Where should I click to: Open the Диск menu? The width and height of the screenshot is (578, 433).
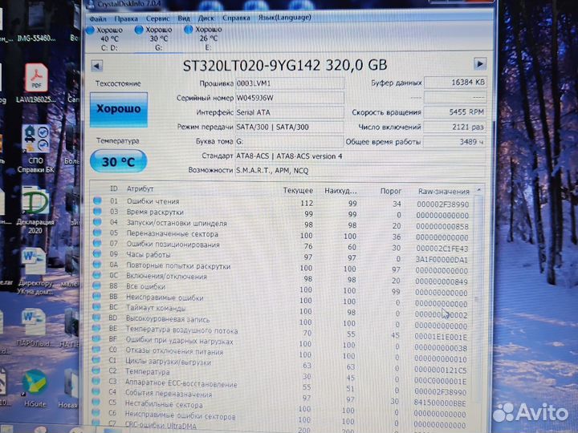coord(206,18)
